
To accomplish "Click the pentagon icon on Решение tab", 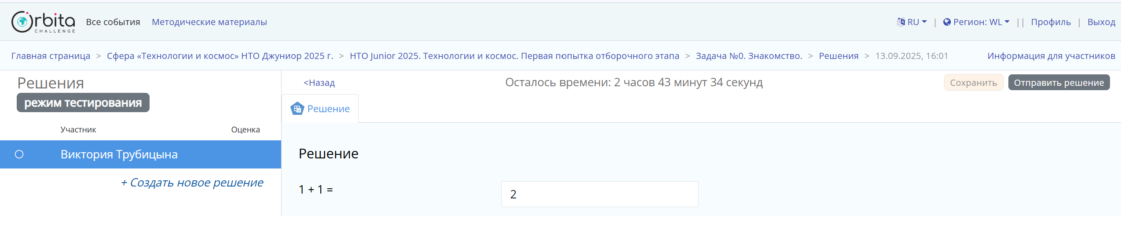I will [297, 109].
